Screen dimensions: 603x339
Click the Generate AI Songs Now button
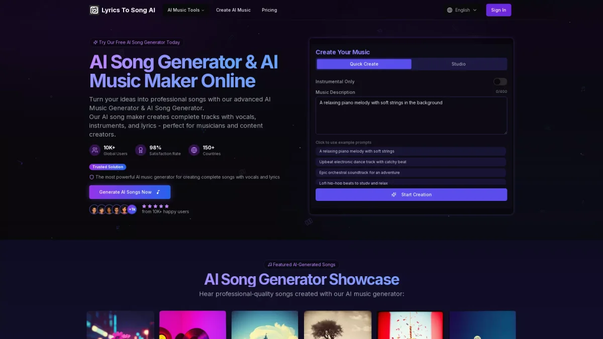[x=130, y=192]
